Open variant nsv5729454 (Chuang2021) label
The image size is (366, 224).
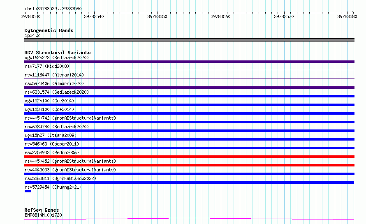pyautogui.click(x=53, y=187)
